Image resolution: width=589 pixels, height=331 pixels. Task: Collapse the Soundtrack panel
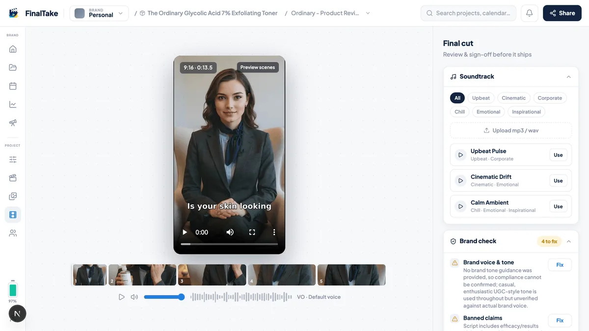[x=568, y=77]
